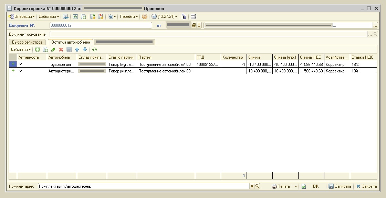The width and height of the screenshot is (386, 198).
Task: Click the Количество cell -1 in Грузовое ша... row
Action: point(234,64)
